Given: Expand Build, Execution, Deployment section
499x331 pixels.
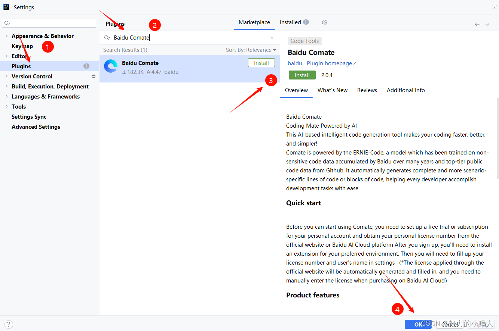Looking at the screenshot, I should tap(6, 86).
